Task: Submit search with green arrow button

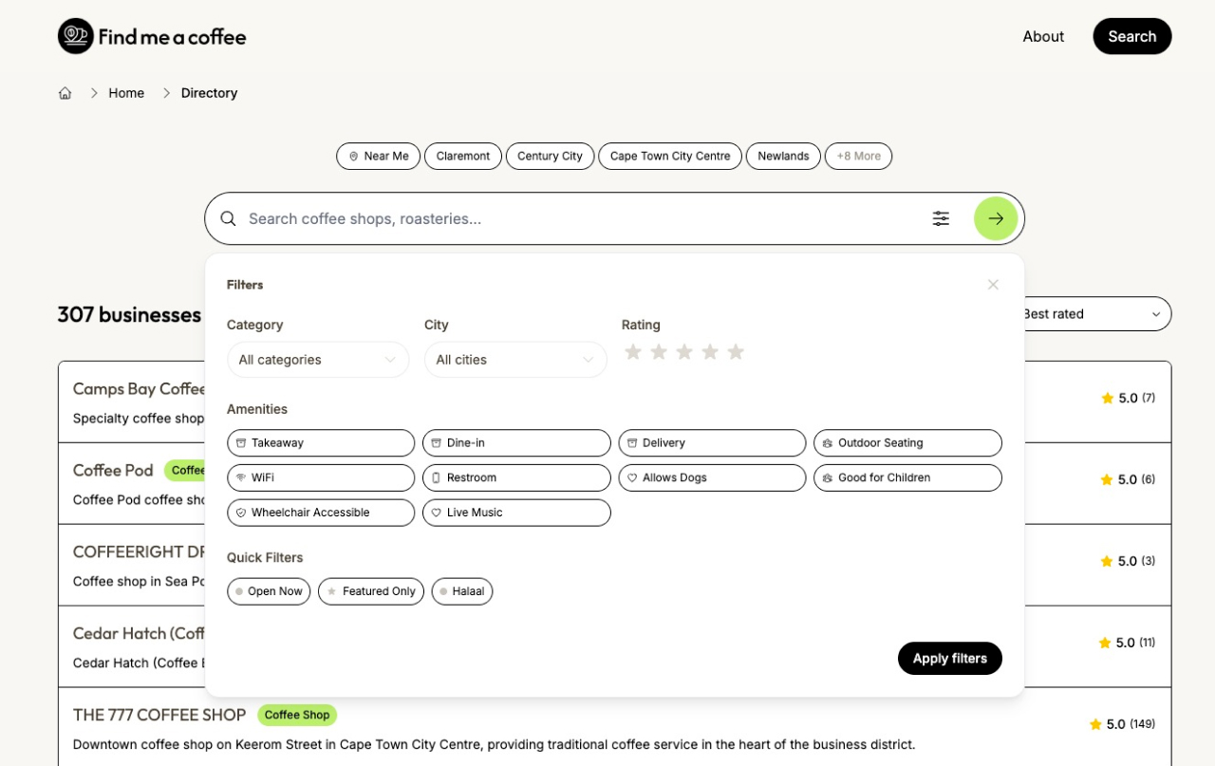Action: 995,218
